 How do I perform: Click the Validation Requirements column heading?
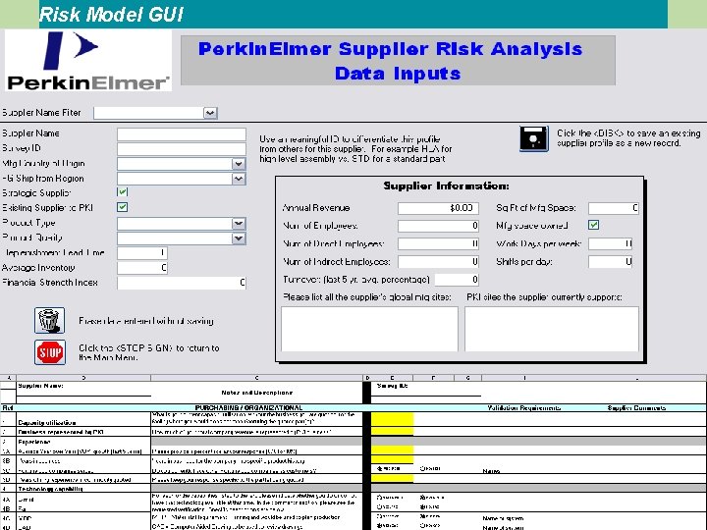tap(524, 408)
